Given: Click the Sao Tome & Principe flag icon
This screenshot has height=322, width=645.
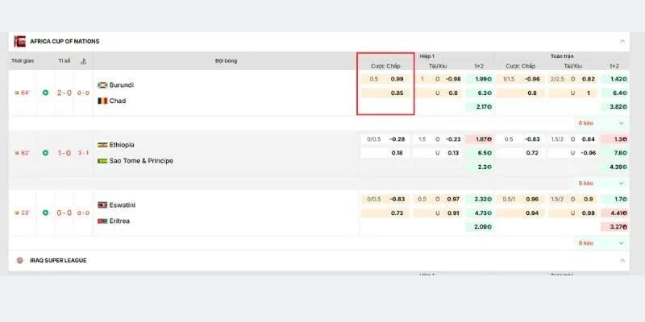Looking at the screenshot, I should (x=102, y=161).
